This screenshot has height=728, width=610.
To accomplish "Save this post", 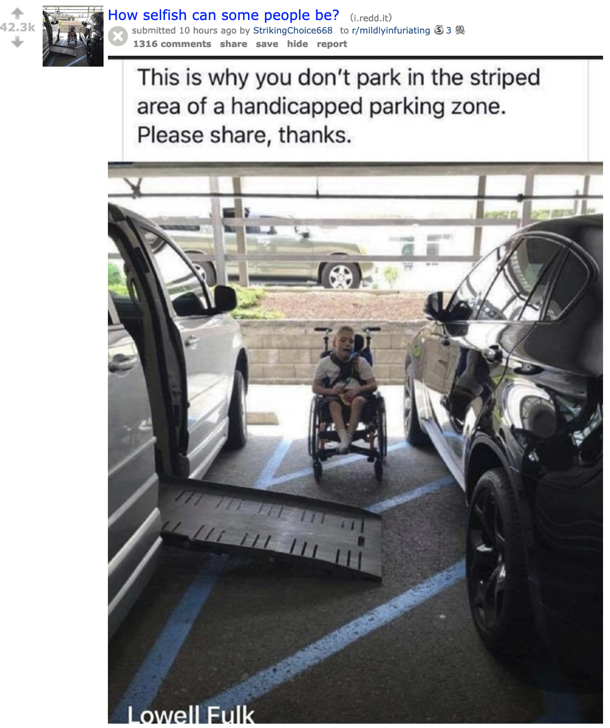I will coord(267,44).
